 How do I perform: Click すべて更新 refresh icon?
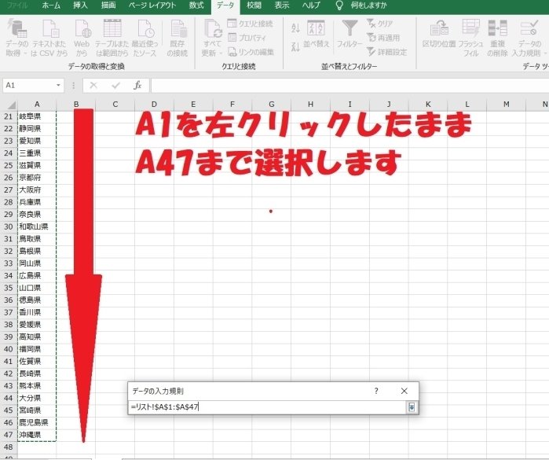tap(212, 29)
